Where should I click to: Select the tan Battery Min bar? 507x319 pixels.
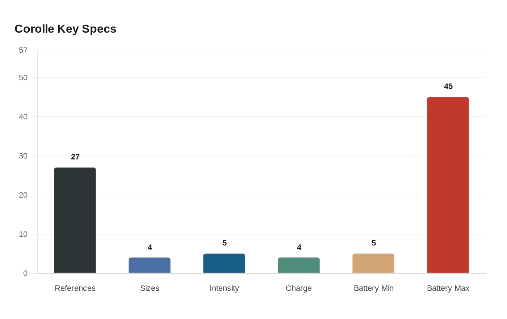coord(373,263)
